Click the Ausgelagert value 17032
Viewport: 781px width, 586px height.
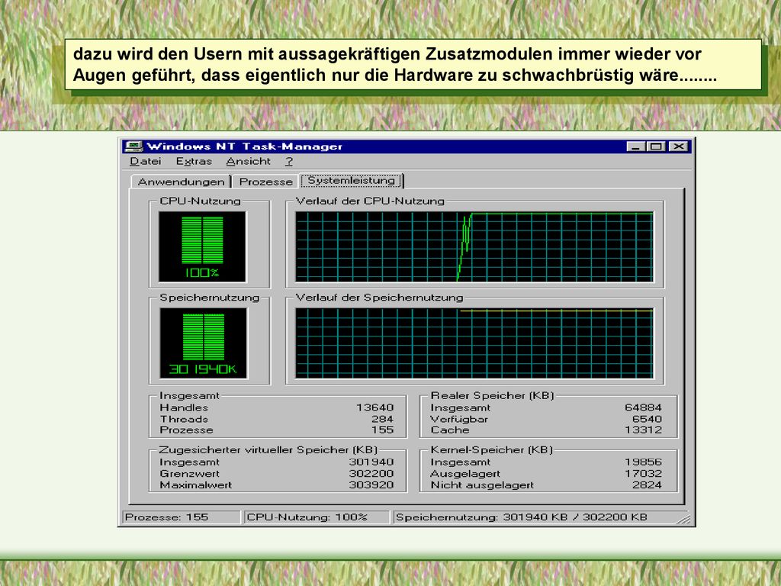(643, 473)
